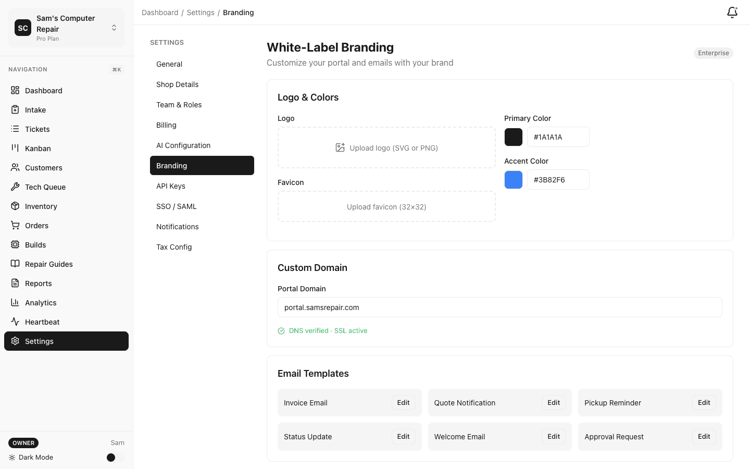Click the Settings breadcrumb link

tap(201, 12)
